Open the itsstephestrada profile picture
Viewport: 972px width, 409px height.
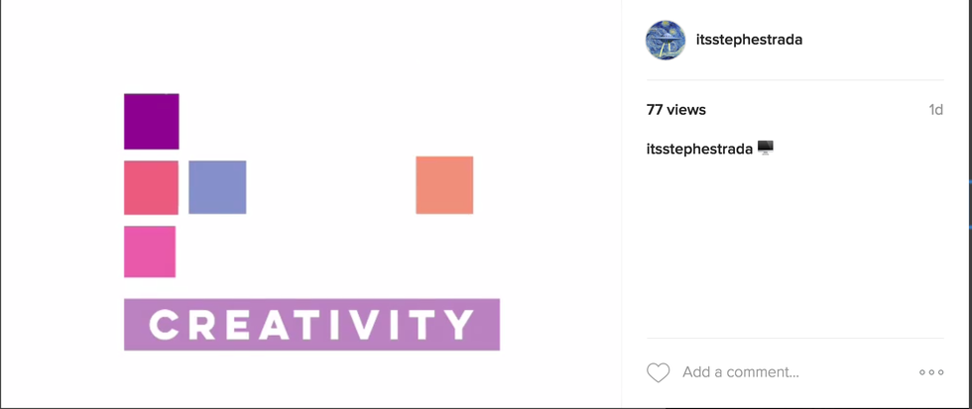coord(665,40)
